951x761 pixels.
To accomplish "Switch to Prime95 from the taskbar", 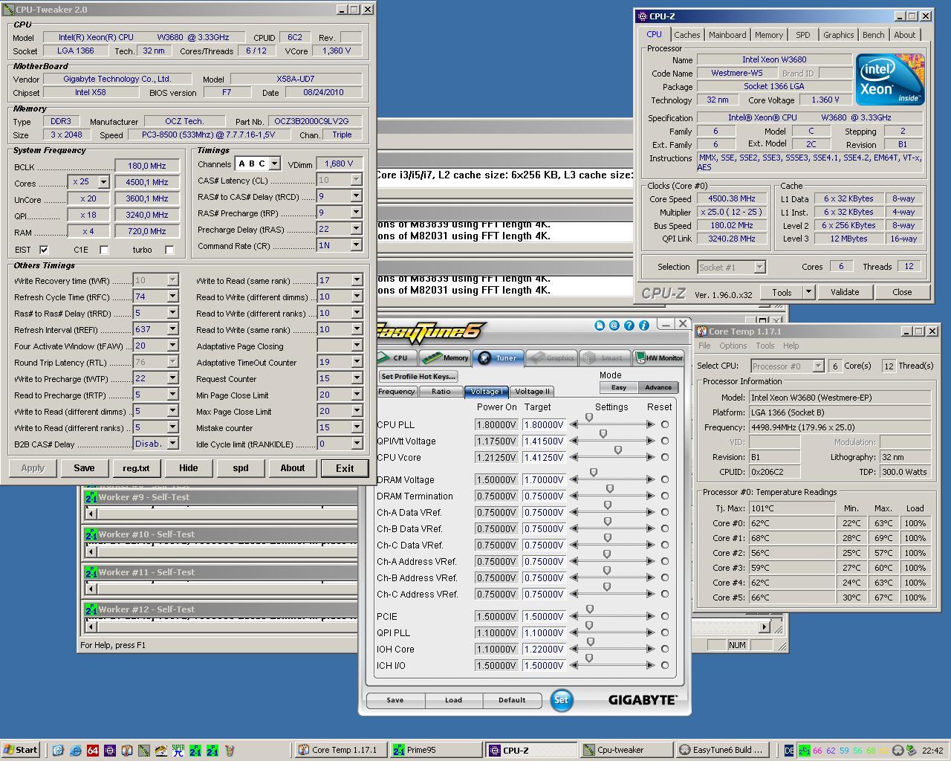I will (435, 750).
